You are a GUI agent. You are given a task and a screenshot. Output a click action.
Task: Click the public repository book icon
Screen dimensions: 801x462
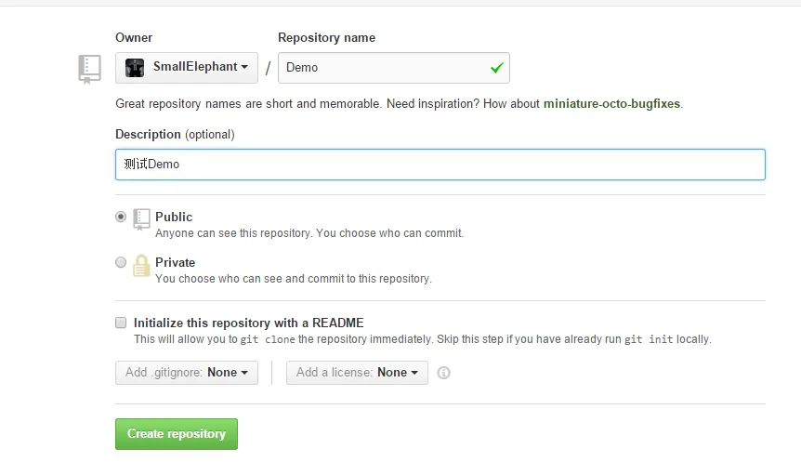(141, 219)
